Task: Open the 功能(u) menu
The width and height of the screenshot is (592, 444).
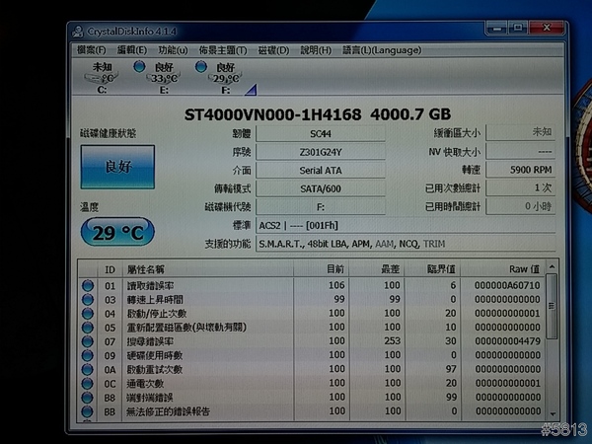Action: 173,50
